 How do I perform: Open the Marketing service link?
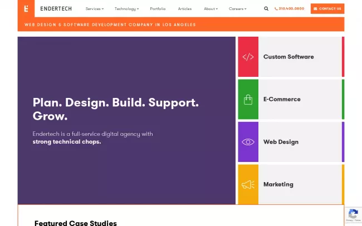[278, 184]
